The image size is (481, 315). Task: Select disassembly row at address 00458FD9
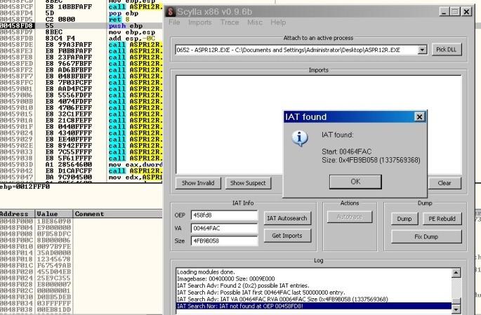tap(81, 32)
